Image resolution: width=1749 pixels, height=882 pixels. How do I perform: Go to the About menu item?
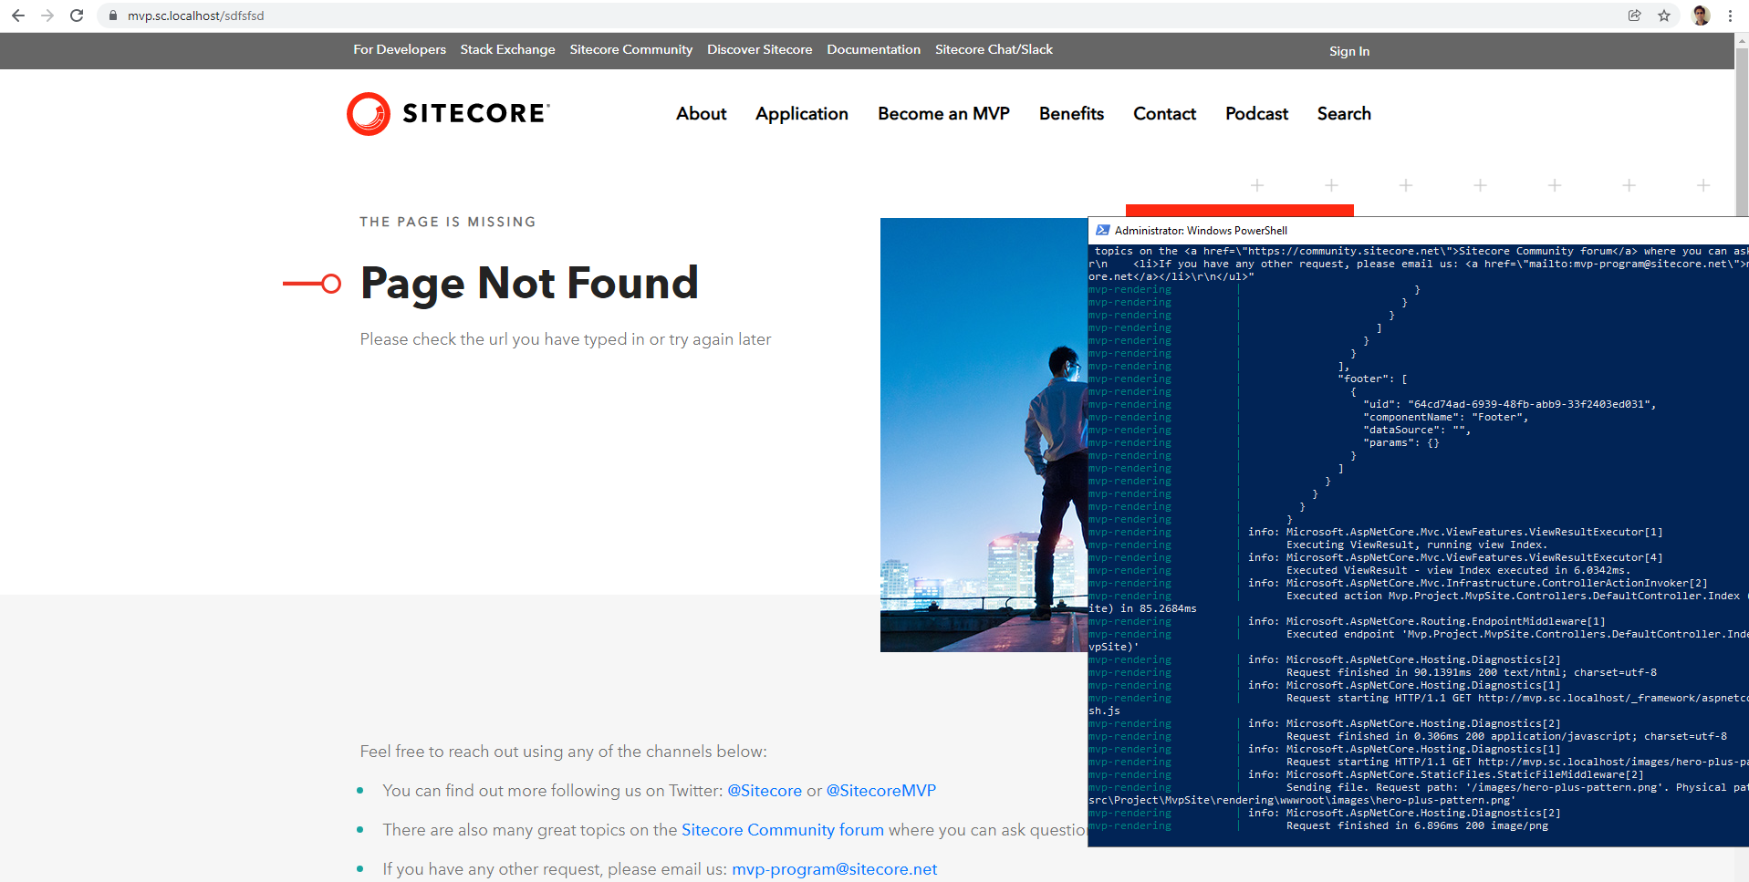pyautogui.click(x=701, y=113)
